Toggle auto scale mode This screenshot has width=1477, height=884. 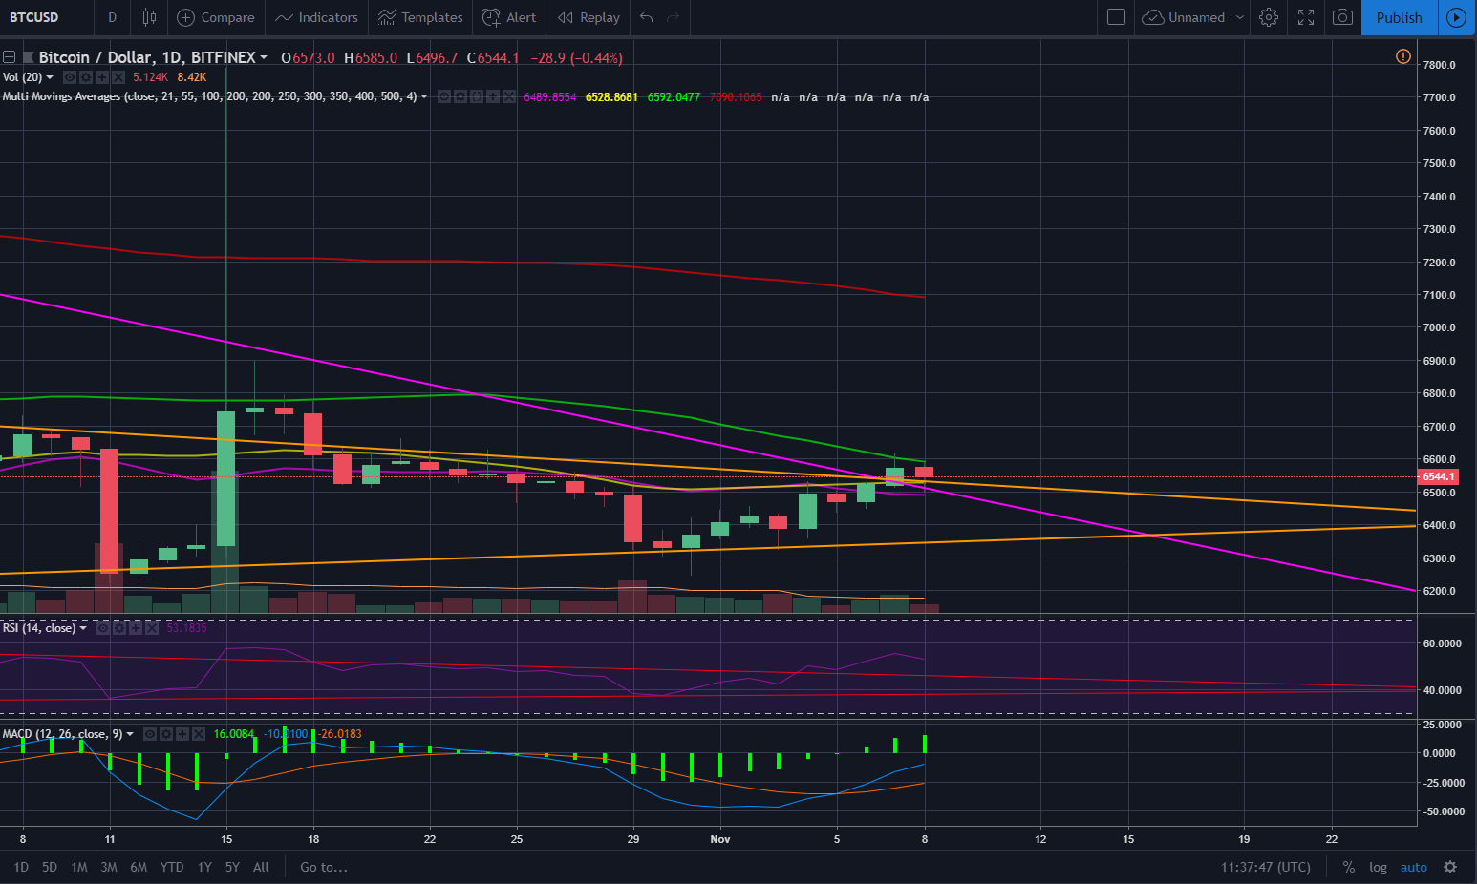click(x=1414, y=867)
